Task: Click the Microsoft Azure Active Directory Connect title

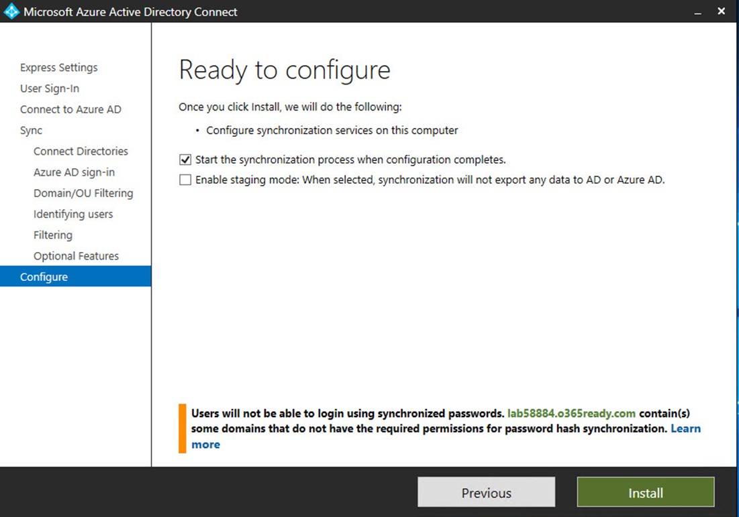Action: click(131, 12)
